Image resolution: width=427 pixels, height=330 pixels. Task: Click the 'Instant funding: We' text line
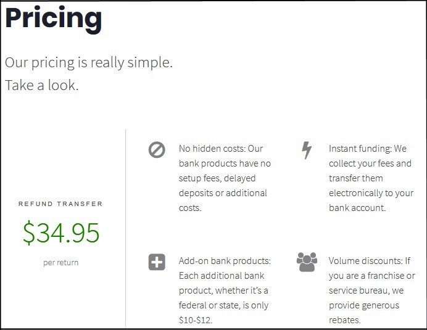368,149
